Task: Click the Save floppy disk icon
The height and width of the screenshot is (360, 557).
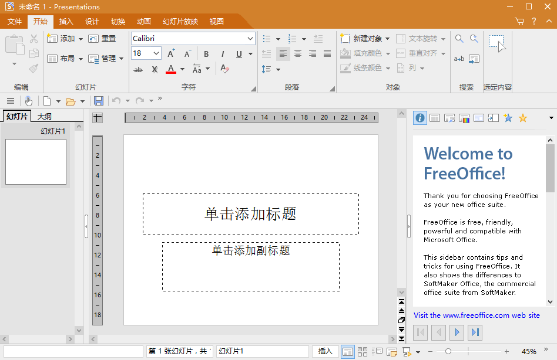Action: 99,101
